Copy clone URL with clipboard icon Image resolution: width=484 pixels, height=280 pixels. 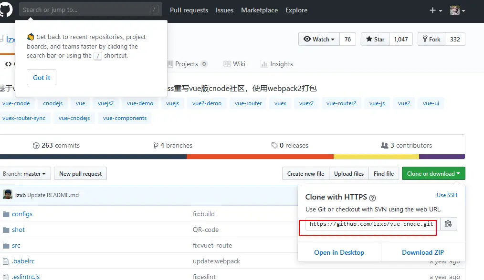coord(449,224)
